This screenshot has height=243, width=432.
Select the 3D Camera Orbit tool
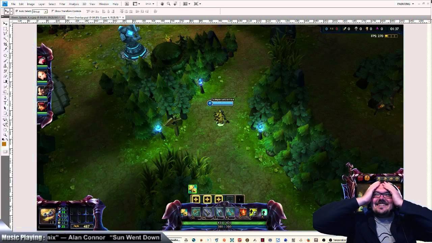coord(5,125)
